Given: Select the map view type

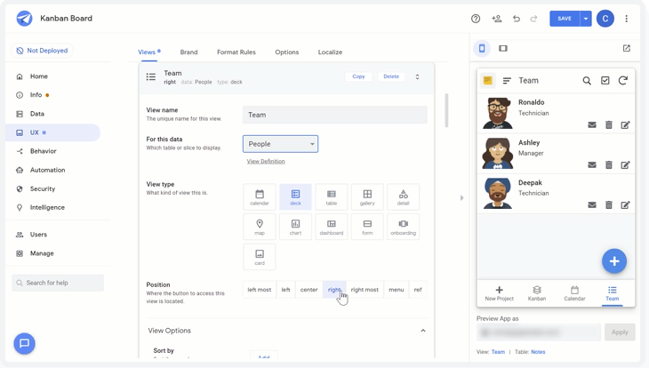Looking at the screenshot, I should click(x=260, y=227).
